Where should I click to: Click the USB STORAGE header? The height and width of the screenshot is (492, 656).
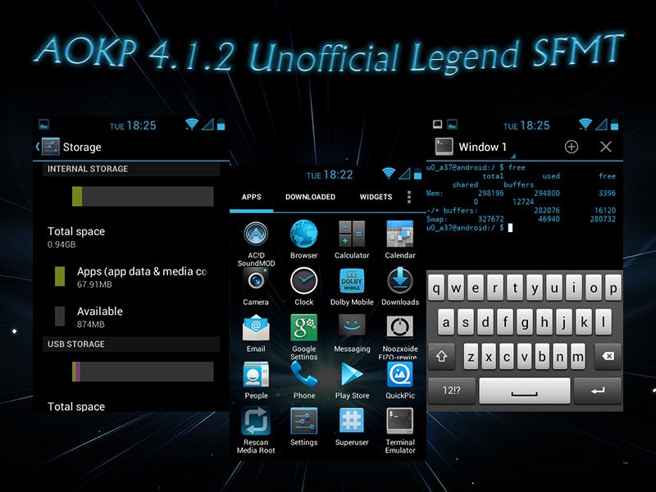131,344
